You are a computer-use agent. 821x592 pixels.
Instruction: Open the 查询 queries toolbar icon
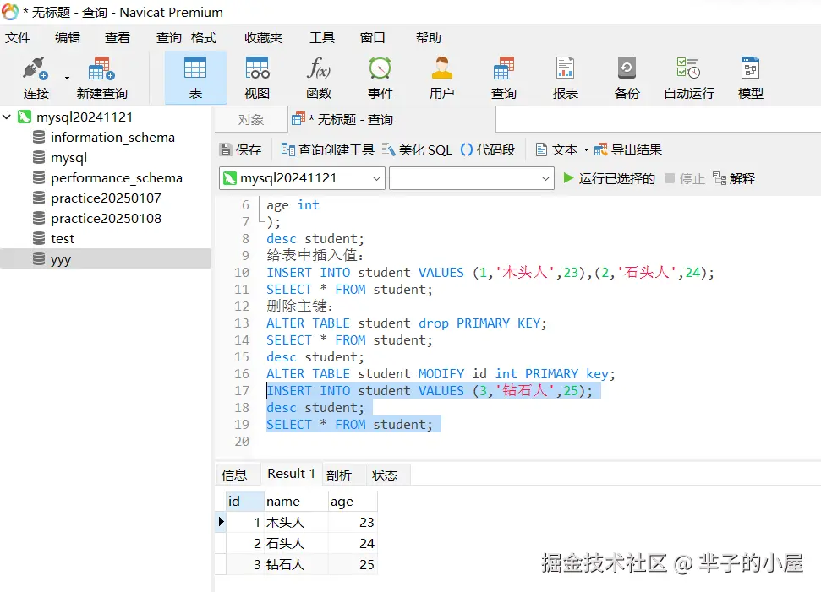click(504, 78)
